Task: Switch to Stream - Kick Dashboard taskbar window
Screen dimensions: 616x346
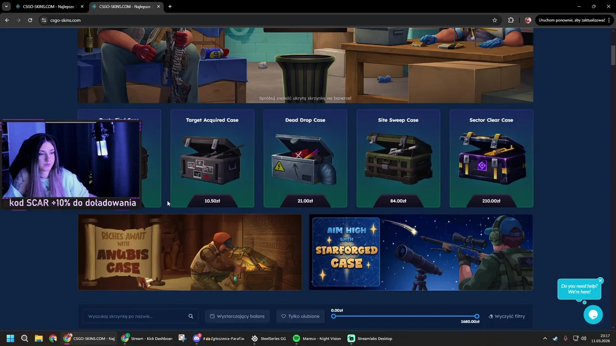Action: click(147, 338)
